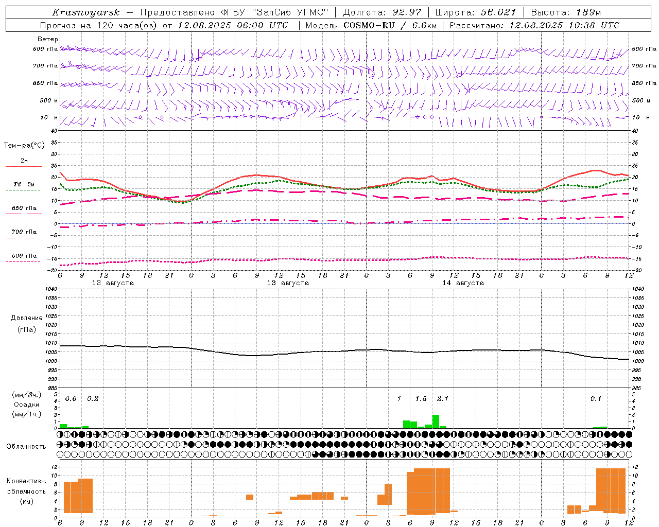
Task: Click the 13 августа date label
Action: coord(288,283)
